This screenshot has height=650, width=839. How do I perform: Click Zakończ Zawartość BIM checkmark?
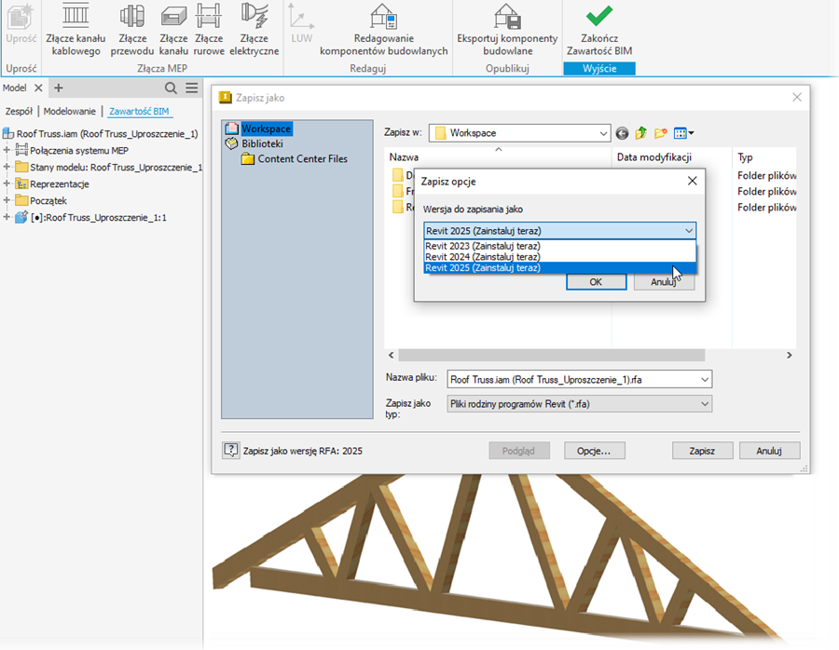[x=599, y=30]
